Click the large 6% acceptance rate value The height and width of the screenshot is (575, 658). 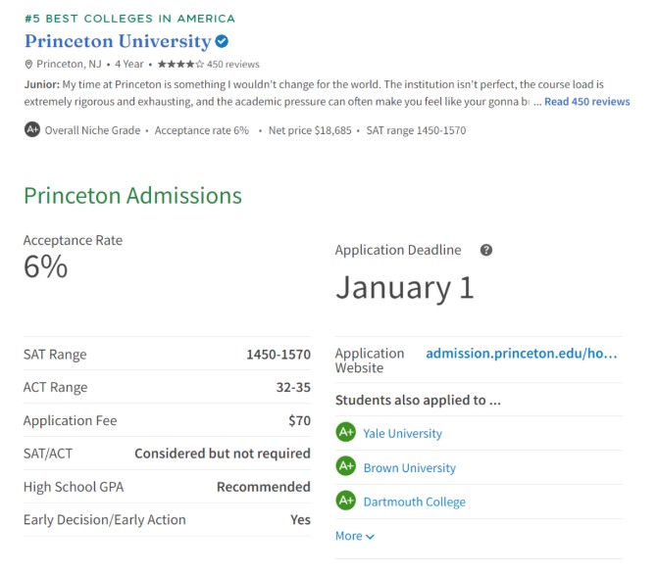pos(45,266)
